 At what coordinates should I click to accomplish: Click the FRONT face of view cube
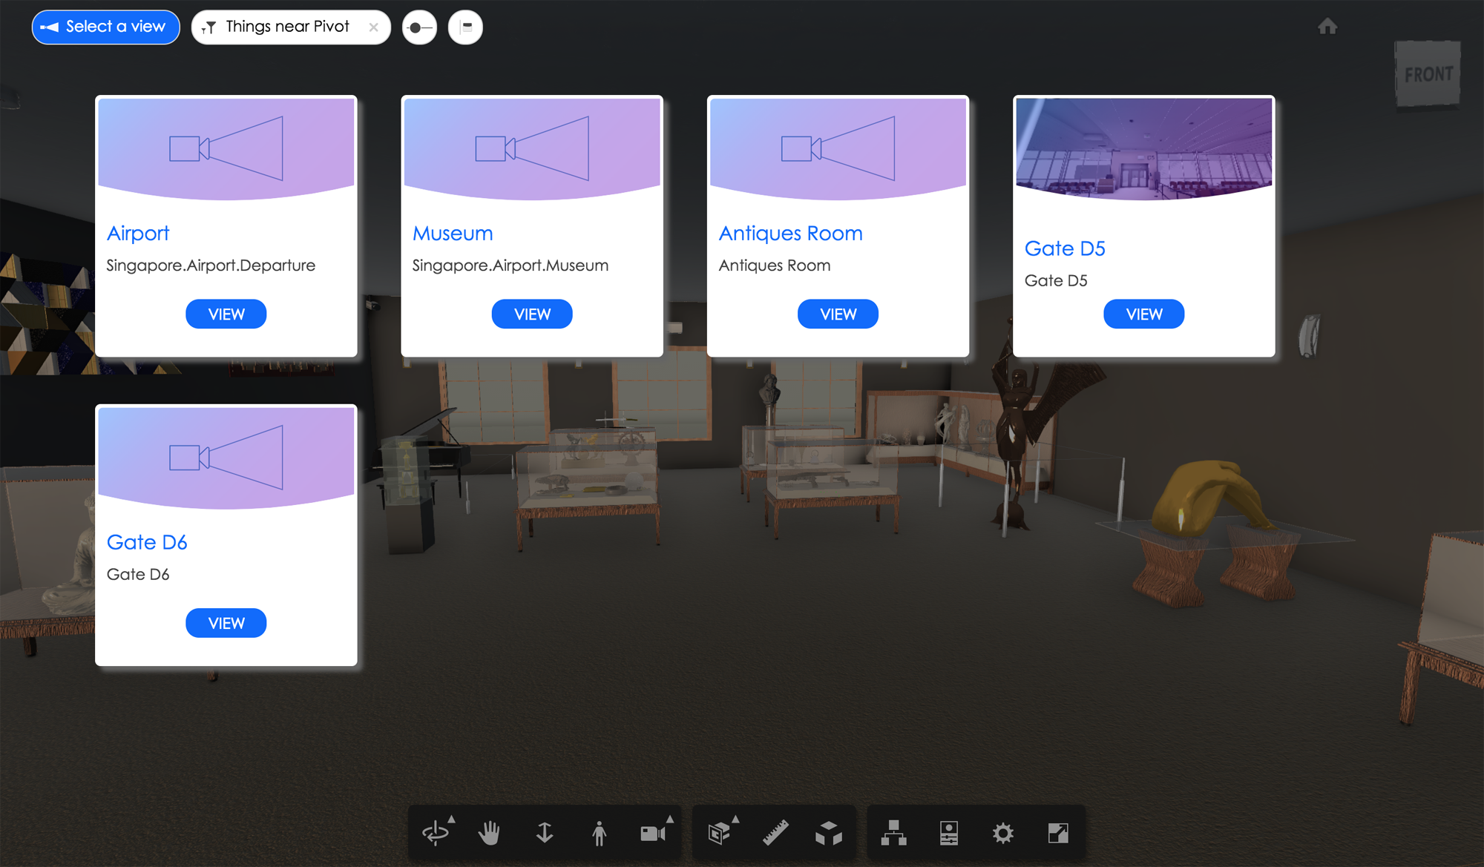[x=1428, y=74]
